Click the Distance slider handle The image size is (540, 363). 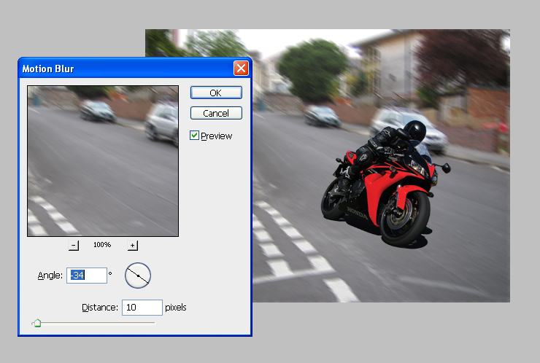36,323
